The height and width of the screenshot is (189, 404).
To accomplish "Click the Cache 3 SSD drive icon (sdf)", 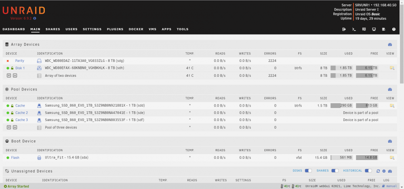I will tap(39, 120).
